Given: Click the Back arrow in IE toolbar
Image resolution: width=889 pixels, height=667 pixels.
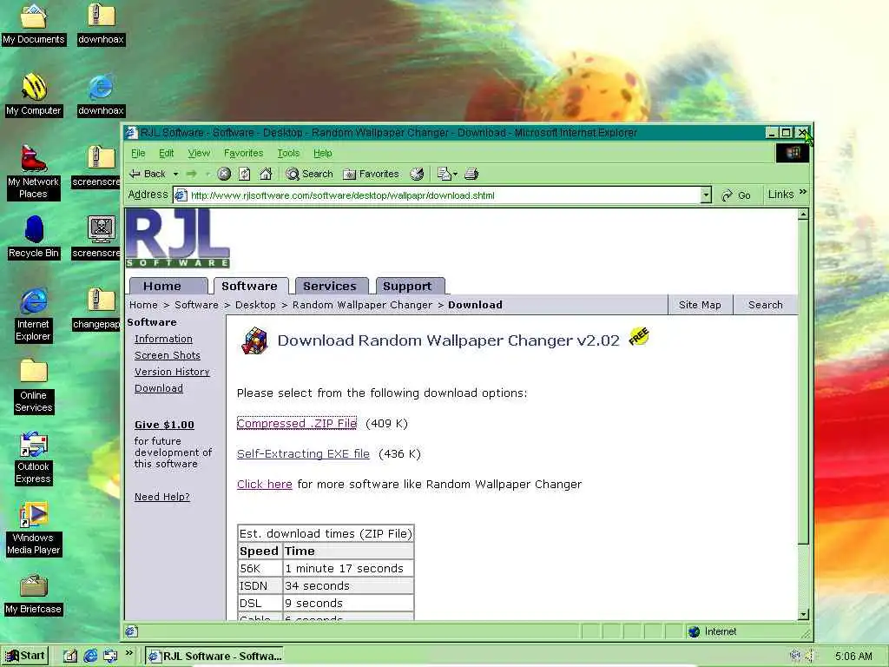Looking at the screenshot, I should 147,174.
